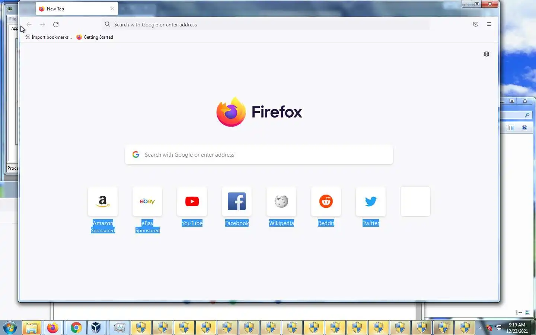The image size is (536, 335).
Task: Open the Save to Pocket icon
Action: click(x=476, y=24)
